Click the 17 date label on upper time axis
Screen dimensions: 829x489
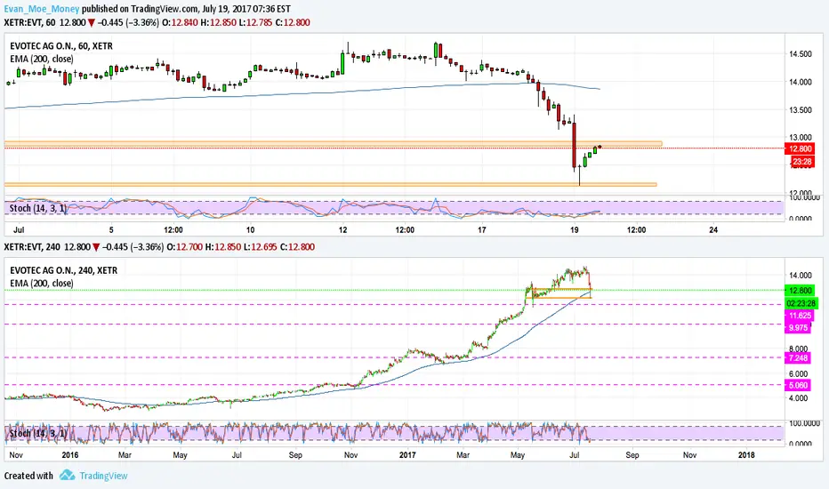tap(481, 230)
